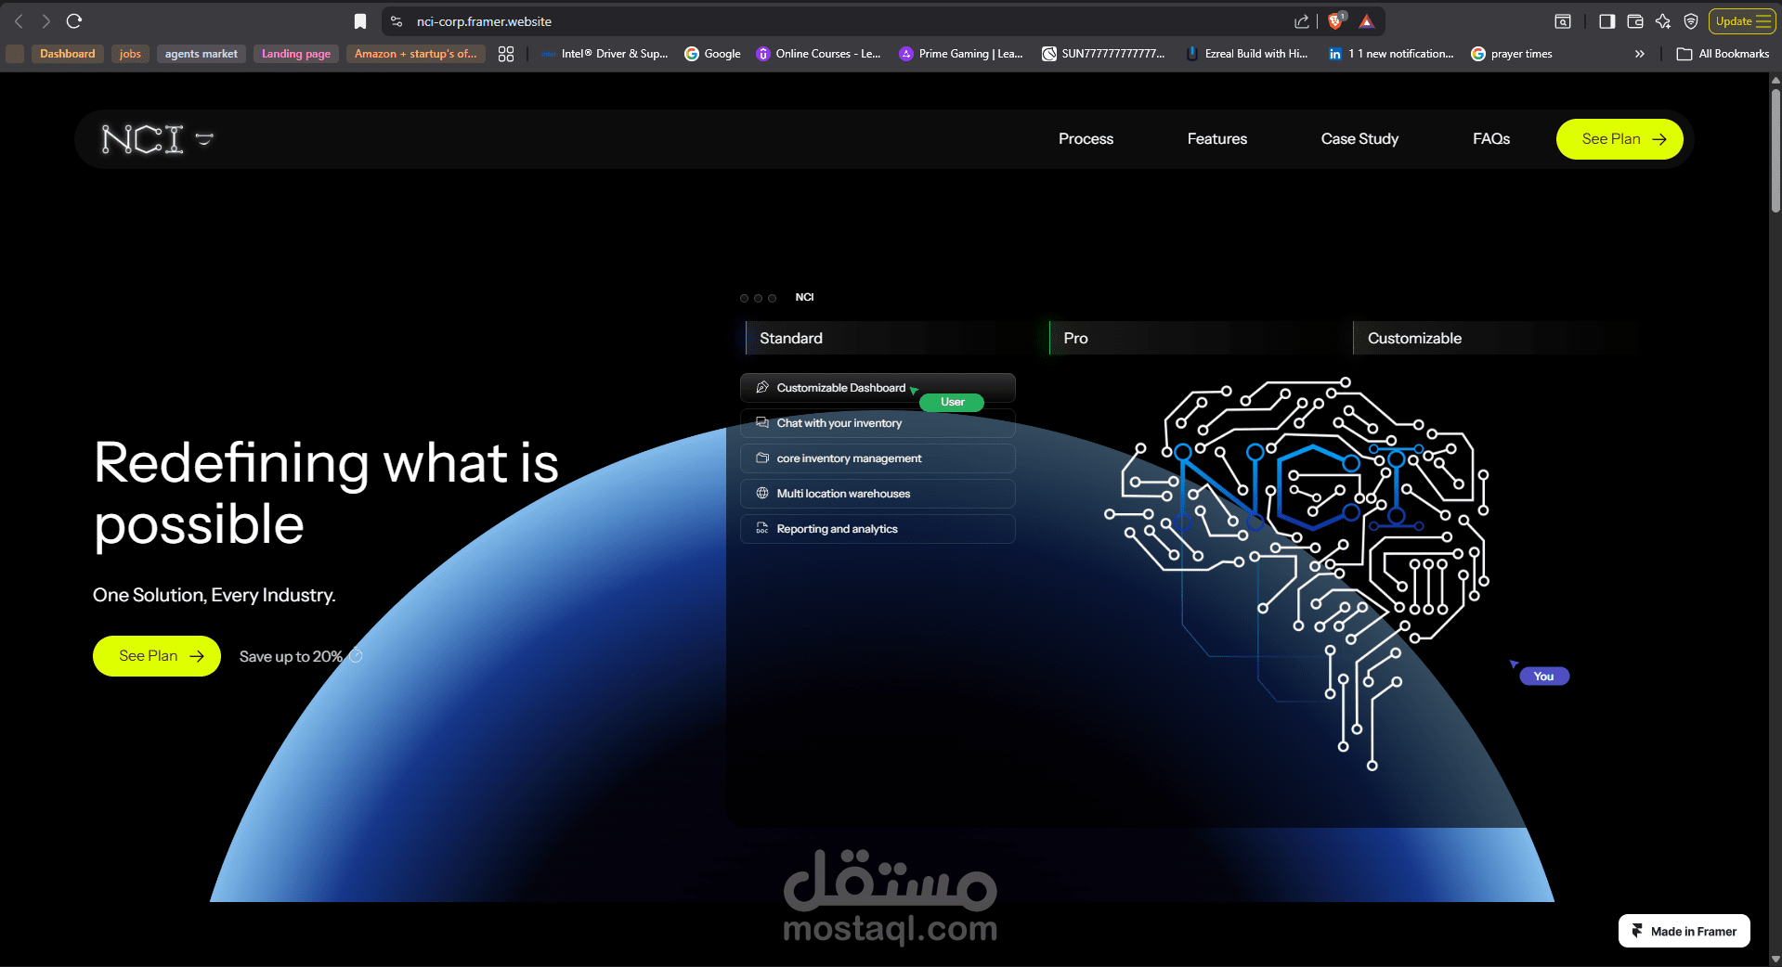Click the Reporting and analytics row

[x=878, y=529]
